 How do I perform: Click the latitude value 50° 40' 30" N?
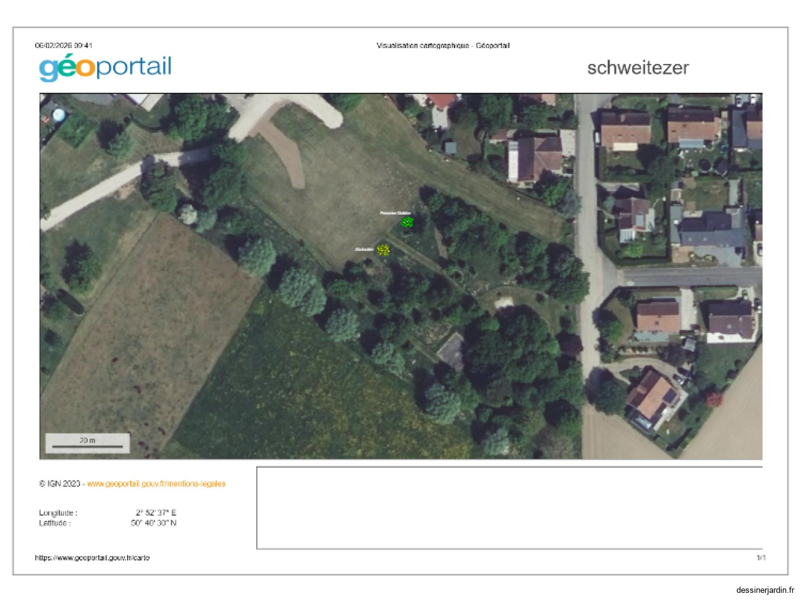coord(153,523)
